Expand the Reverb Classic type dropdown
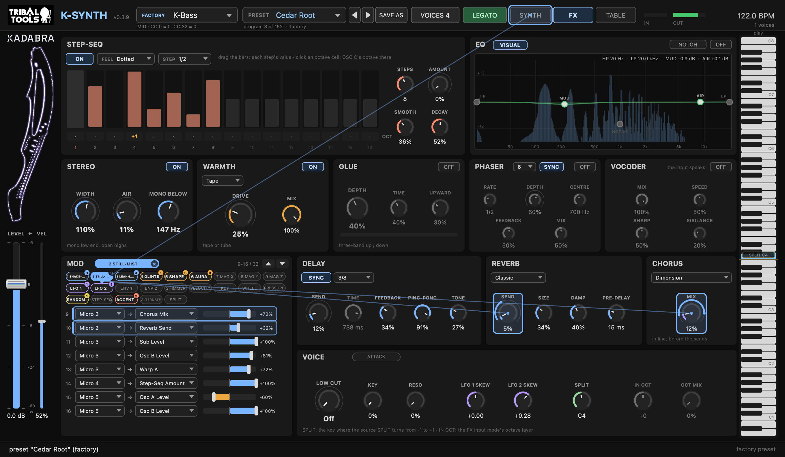This screenshot has height=457, width=785. pyautogui.click(x=518, y=278)
